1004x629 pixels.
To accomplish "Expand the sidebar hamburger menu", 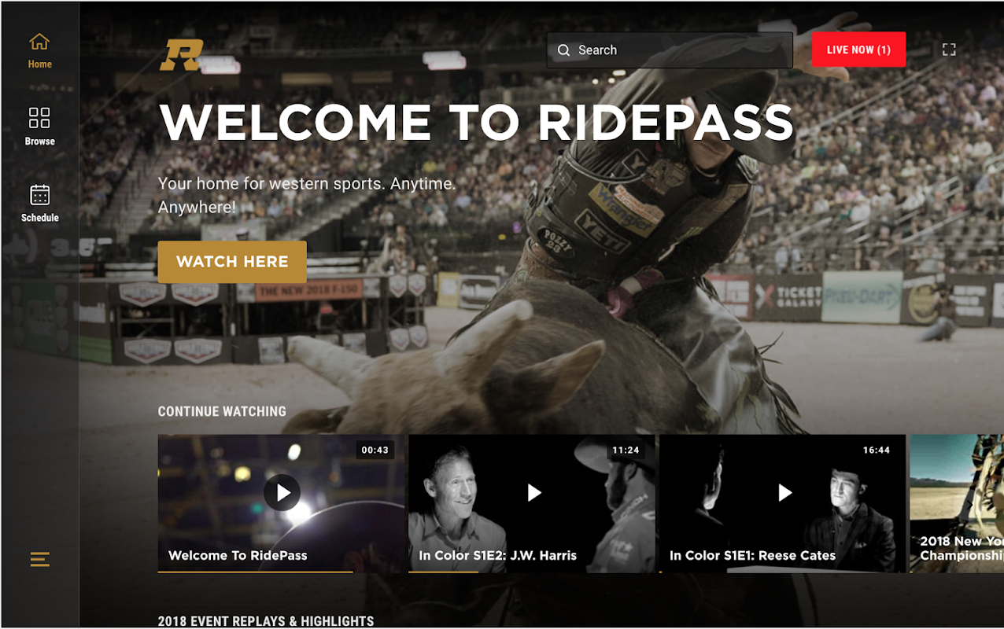I will pos(40,560).
